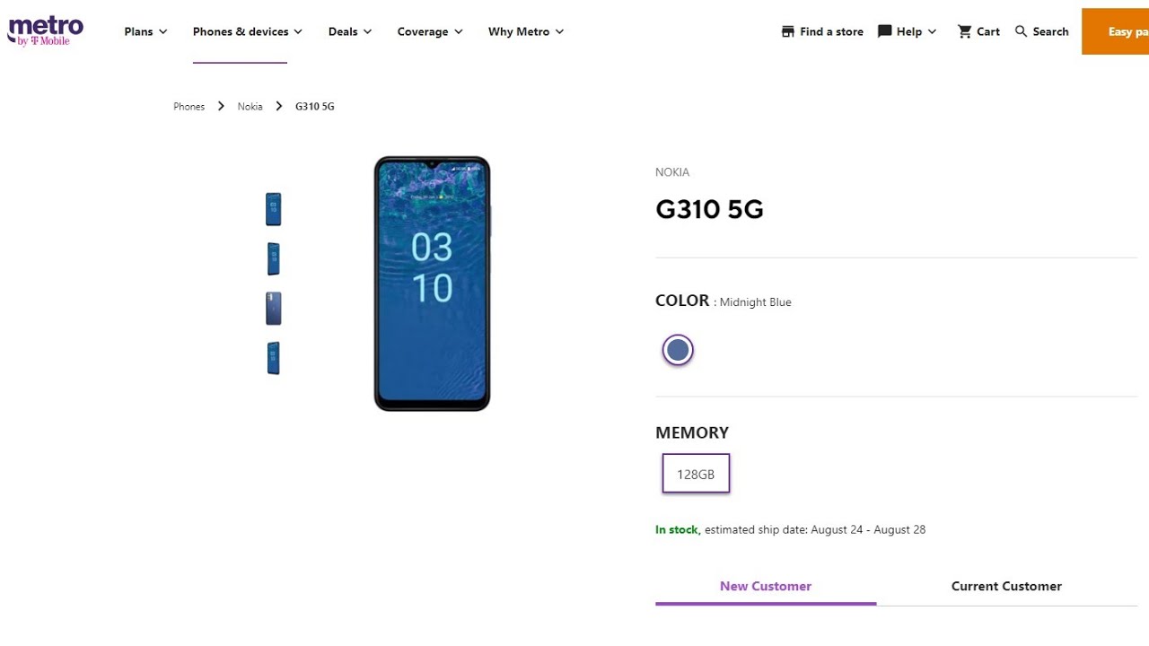
Task: Select the Midnight Blue color swatch
Action: 678,350
